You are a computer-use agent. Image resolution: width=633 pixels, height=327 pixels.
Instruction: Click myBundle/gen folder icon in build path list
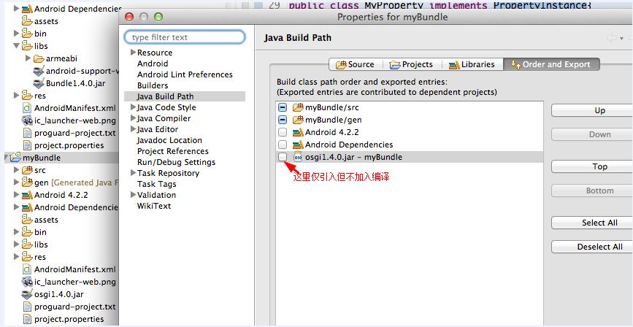coord(298,120)
